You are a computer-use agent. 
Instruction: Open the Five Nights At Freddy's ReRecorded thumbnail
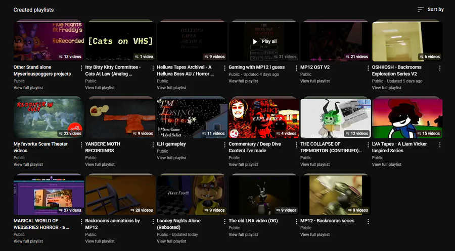click(x=49, y=42)
